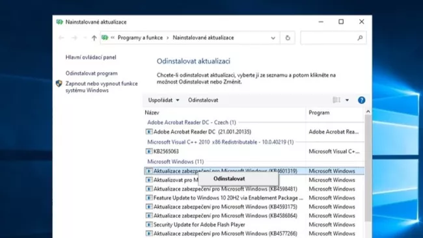
Task: Click icon of Adobe Acrobat Reader DC update
Action: [x=149, y=131]
